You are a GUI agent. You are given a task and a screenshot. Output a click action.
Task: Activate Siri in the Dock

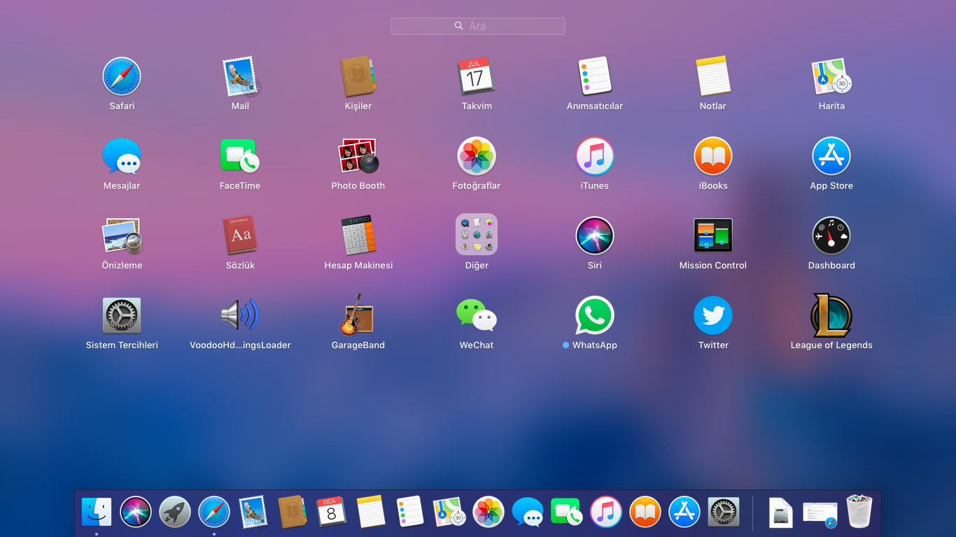point(136,513)
